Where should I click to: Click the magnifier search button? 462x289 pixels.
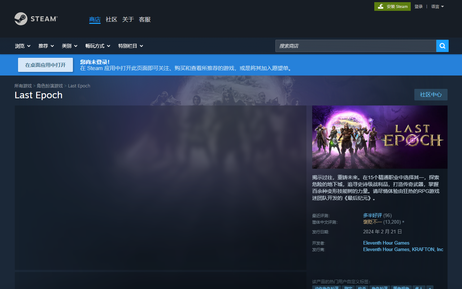[443, 46]
